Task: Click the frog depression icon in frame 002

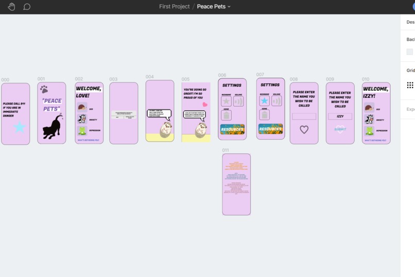Action: click(x=82, y=130)
